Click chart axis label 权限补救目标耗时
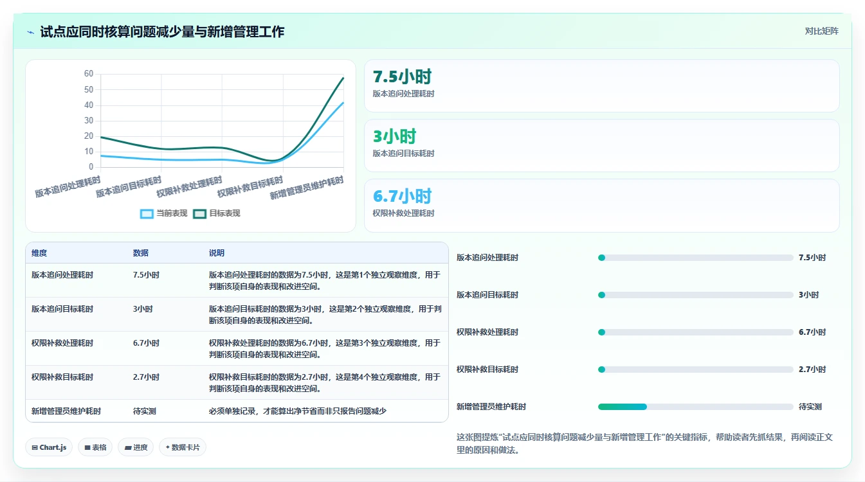 pos(250,186)
